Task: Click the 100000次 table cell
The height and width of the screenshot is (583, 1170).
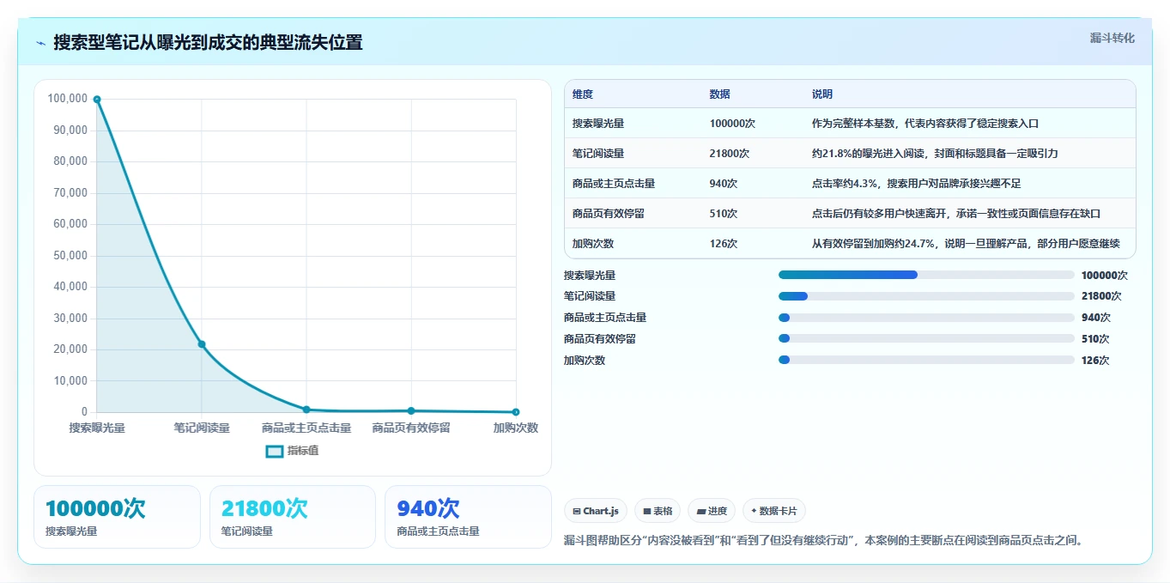Action: click(732, 124)
